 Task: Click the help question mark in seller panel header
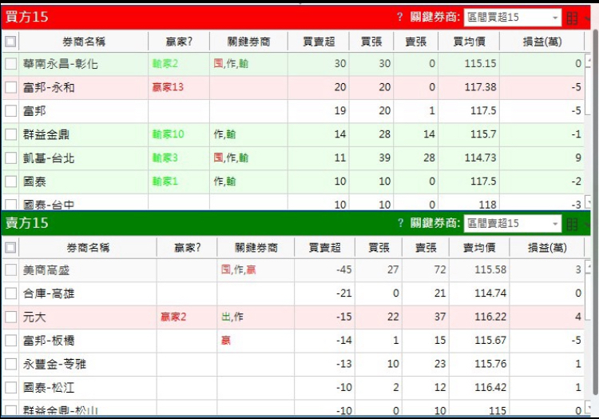coord(400,223)
